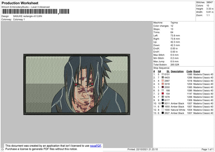Click the stitches count '38647'

click(210, 3)
